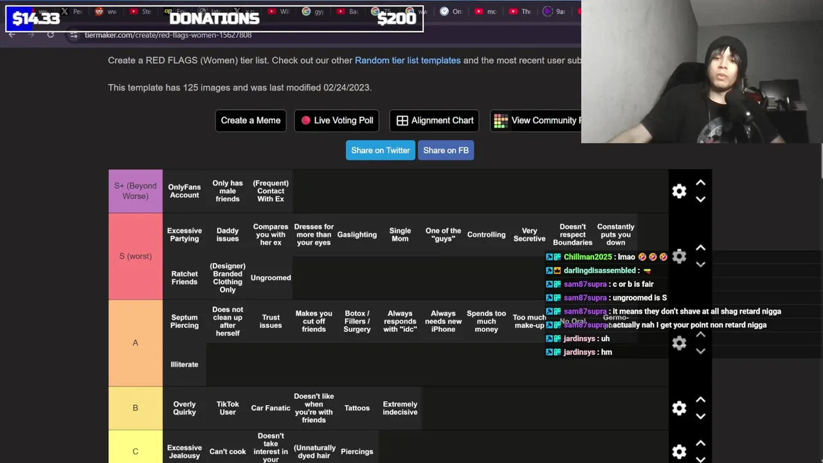Open View Community Rank button

536,120
